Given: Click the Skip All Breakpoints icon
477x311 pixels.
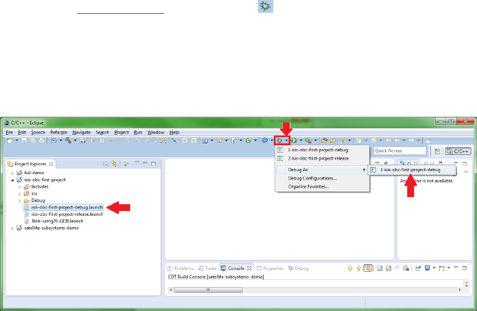Looking at the screenshot, I should pyautogui.click(x=174, y=140).
